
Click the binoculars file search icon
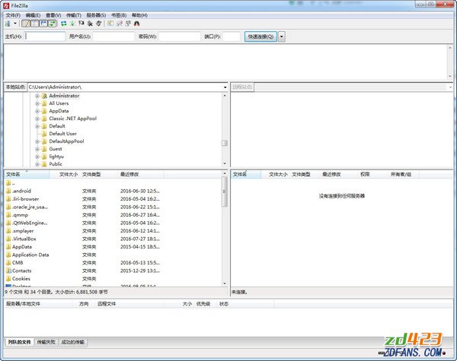[x=137, y=24]
